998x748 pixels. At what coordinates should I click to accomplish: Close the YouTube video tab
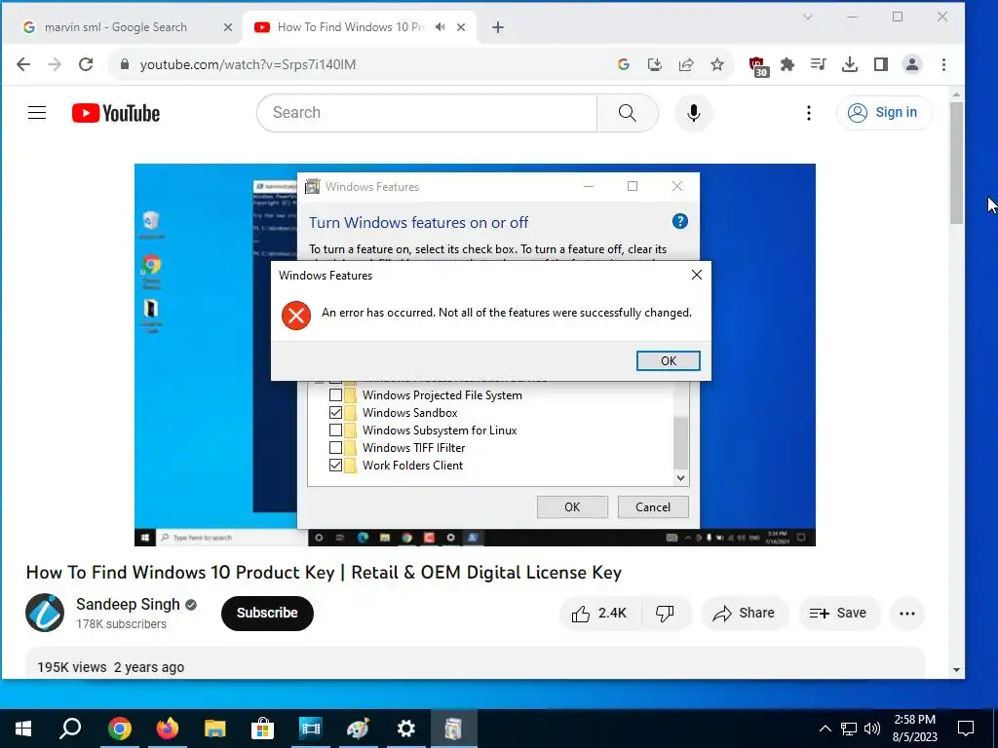pyautogui.click(x=461, y=27)
